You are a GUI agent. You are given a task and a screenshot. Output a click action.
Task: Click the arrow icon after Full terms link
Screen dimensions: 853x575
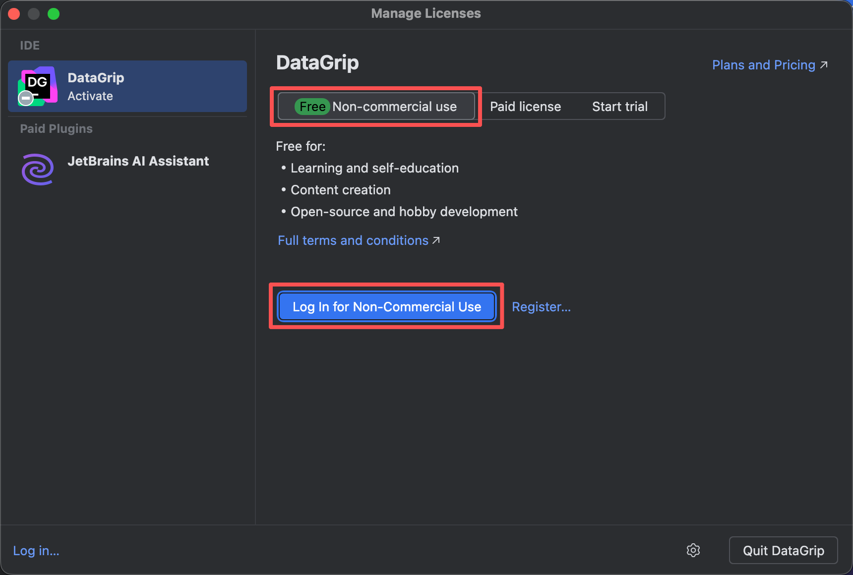[436, 240]
